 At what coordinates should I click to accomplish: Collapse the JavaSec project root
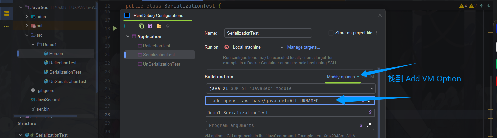pyautogui.click(x=21, y=7)
